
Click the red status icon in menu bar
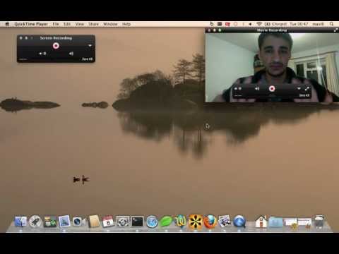pyautogui.click(x=227, y=24)
